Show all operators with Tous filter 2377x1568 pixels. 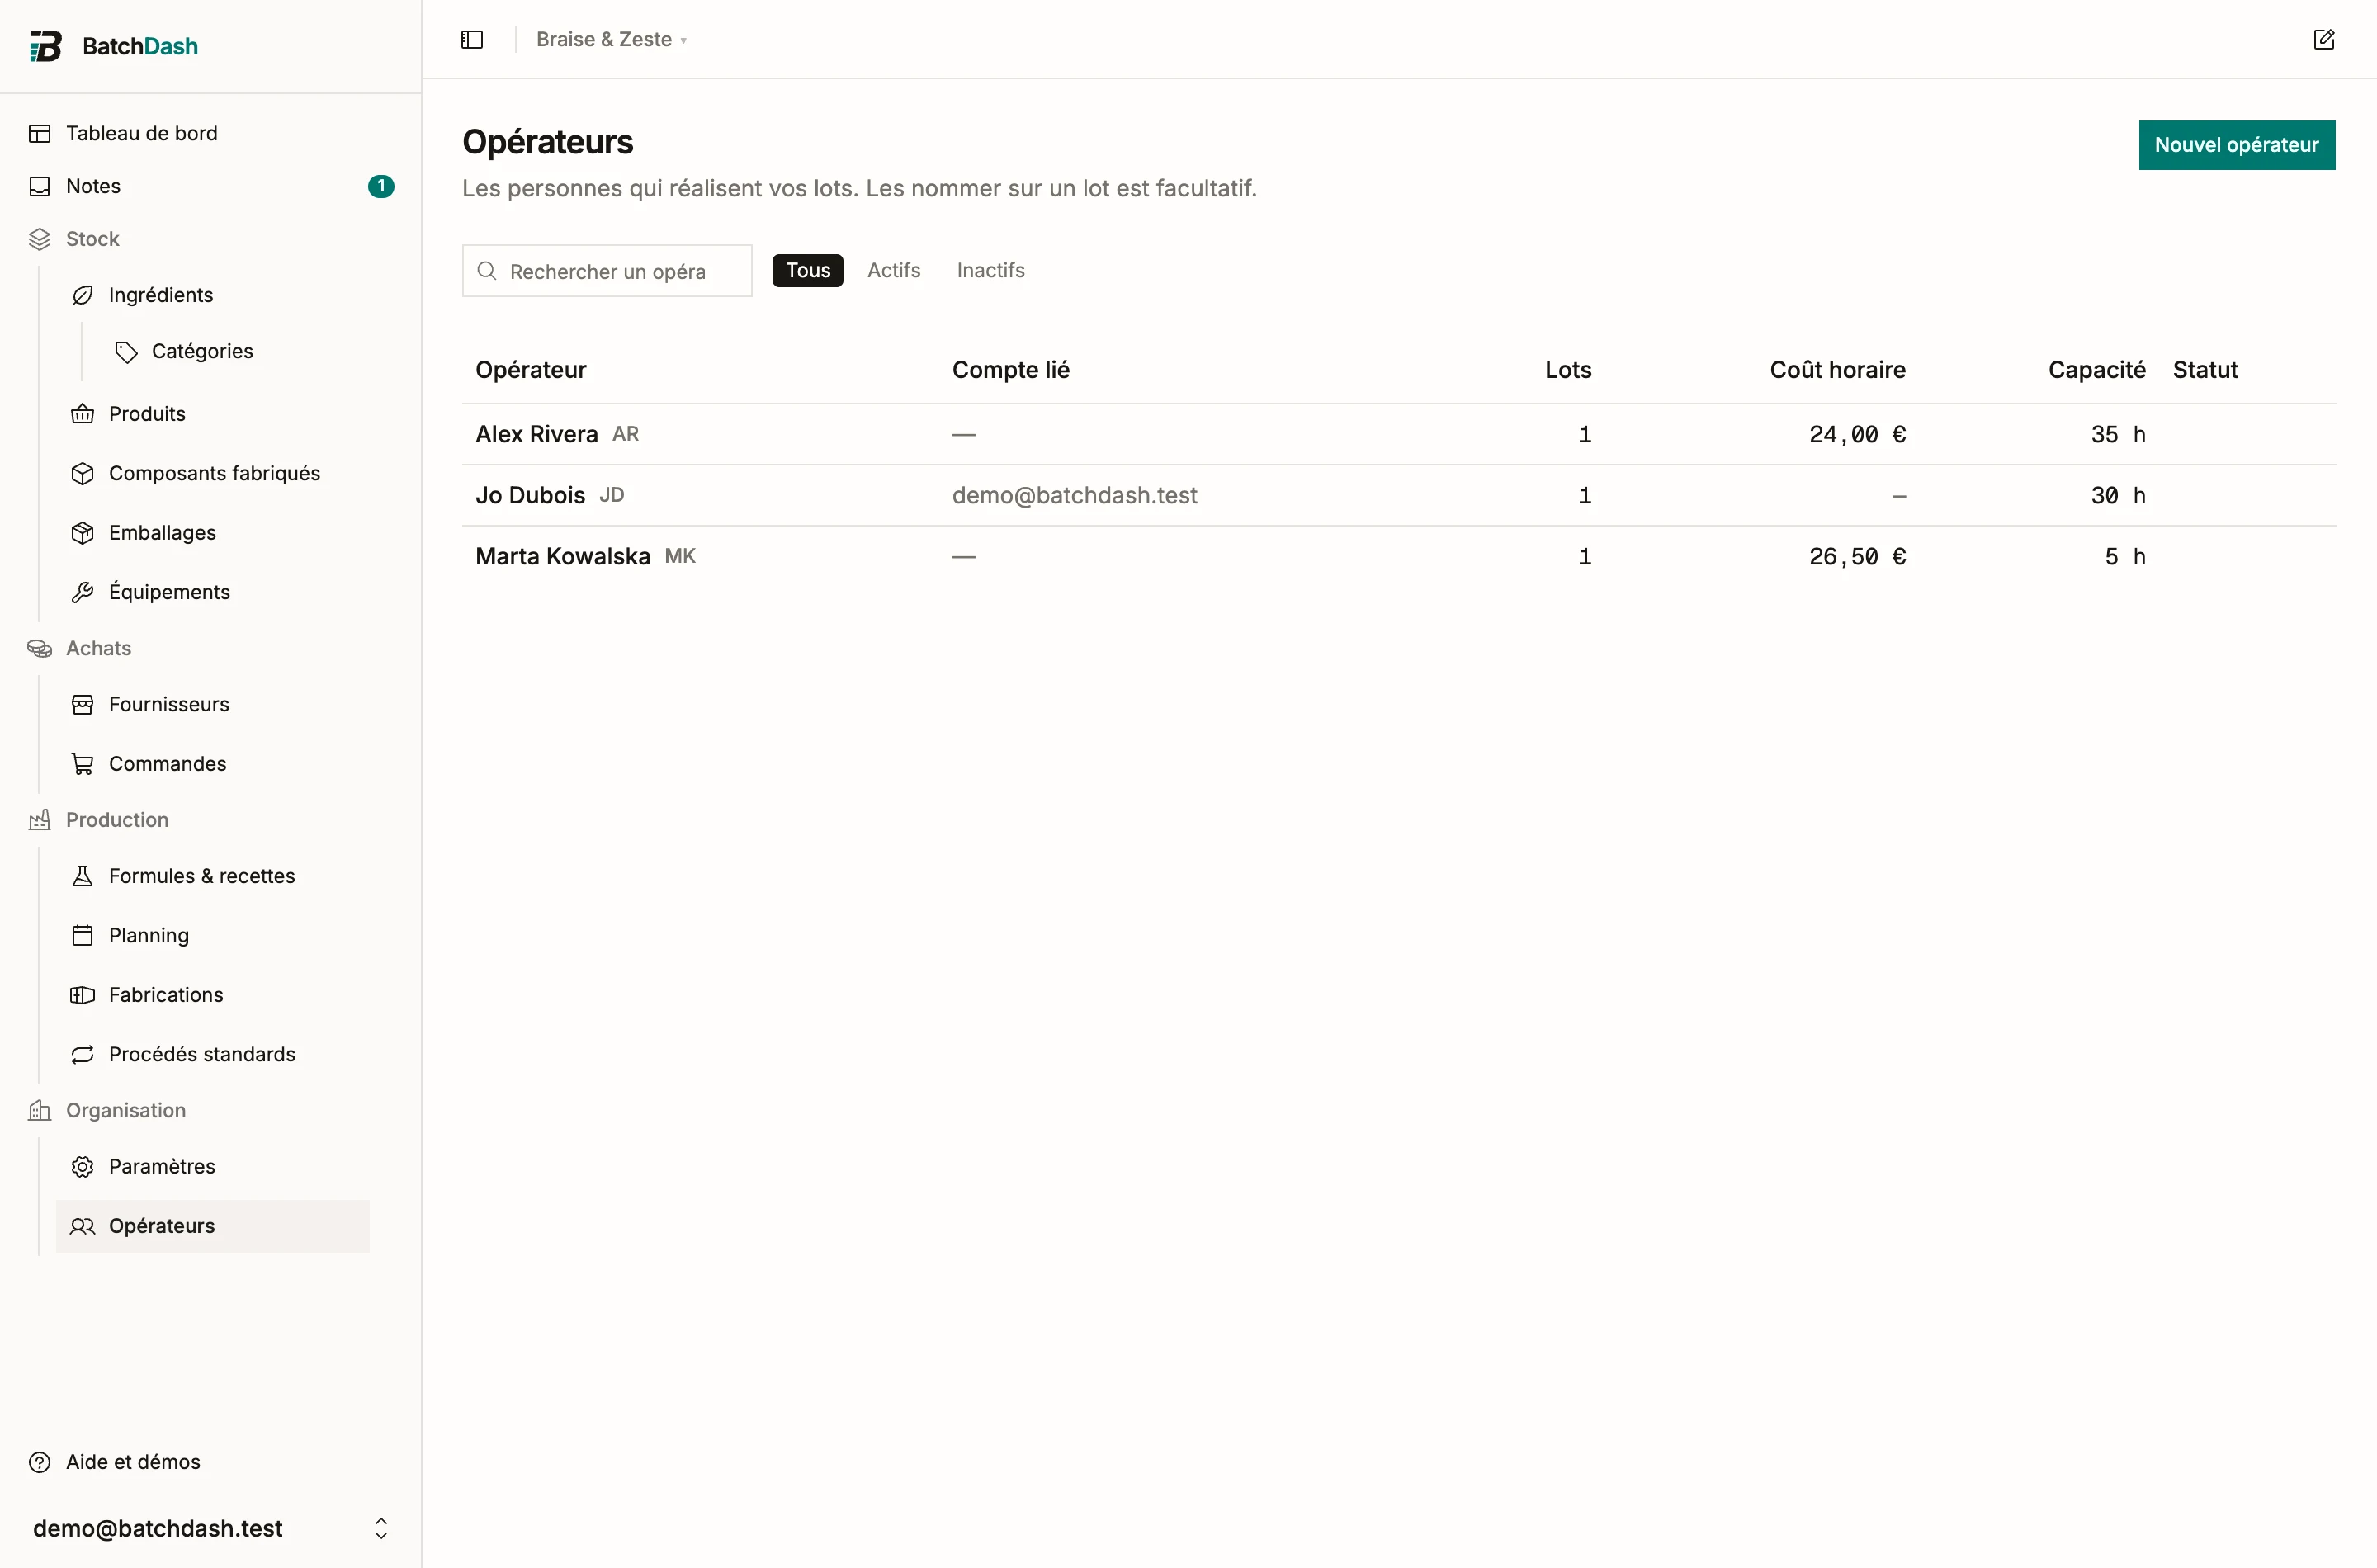click(x=807, y=270)
